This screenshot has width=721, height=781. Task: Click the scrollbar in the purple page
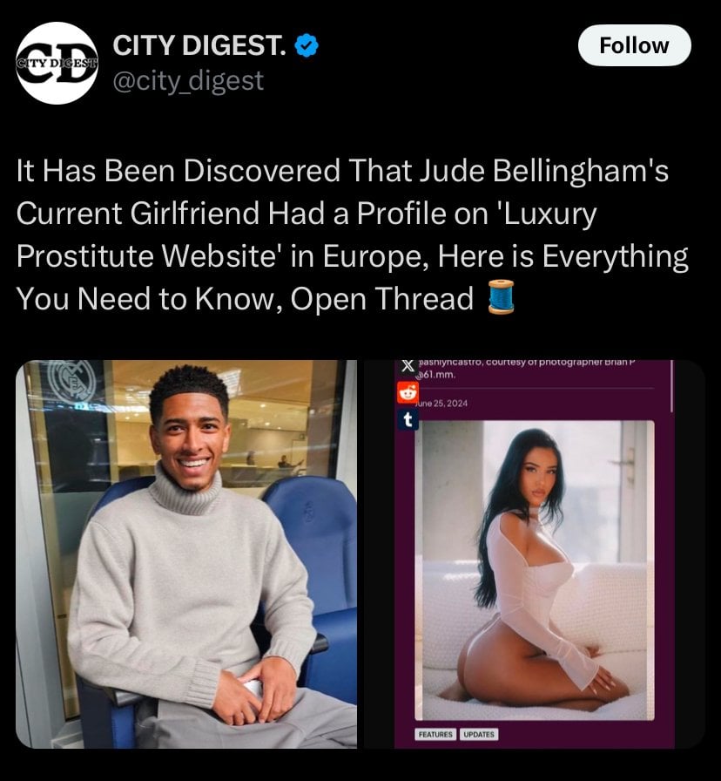pos(671,386)
